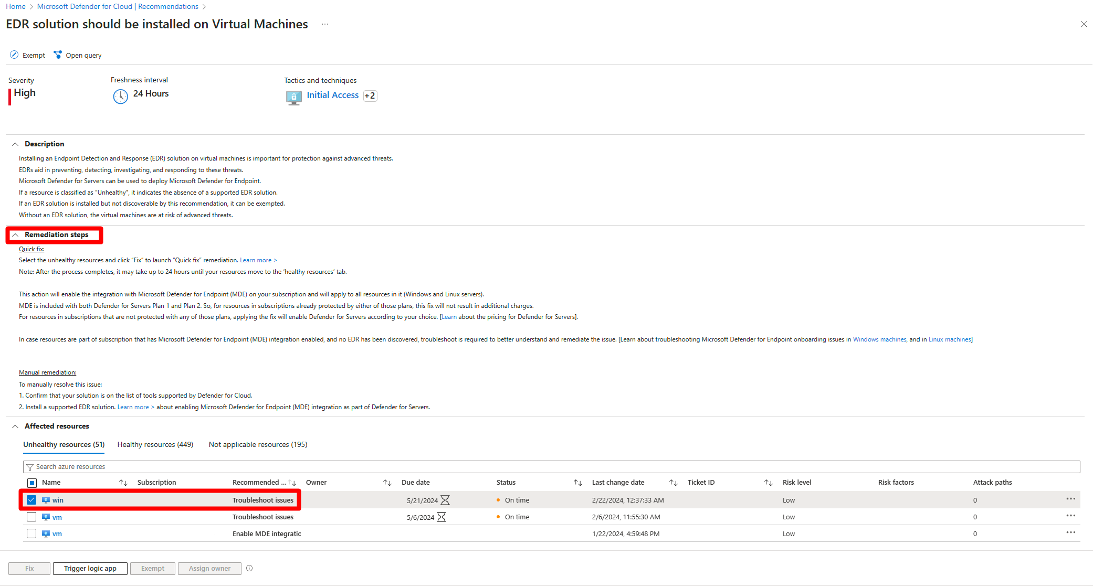
Task: Click the Open query graph icon
Action: point(58,55)
